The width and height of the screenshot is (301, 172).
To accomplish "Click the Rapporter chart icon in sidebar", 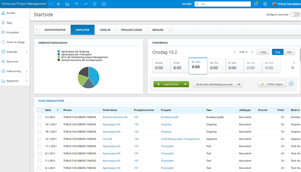I will coord(3,81).
